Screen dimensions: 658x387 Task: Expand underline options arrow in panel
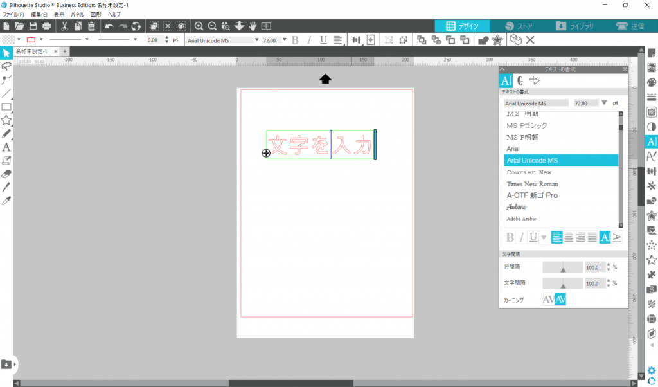coord(544,238)
